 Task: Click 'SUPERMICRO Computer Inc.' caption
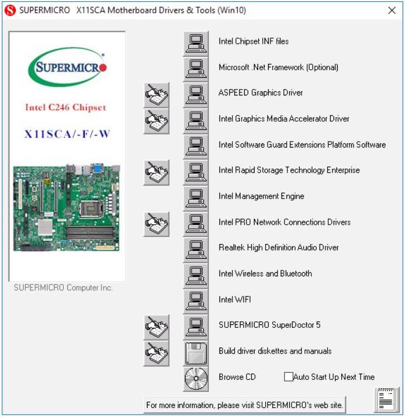pyautogui.click(x=63, y=287)
